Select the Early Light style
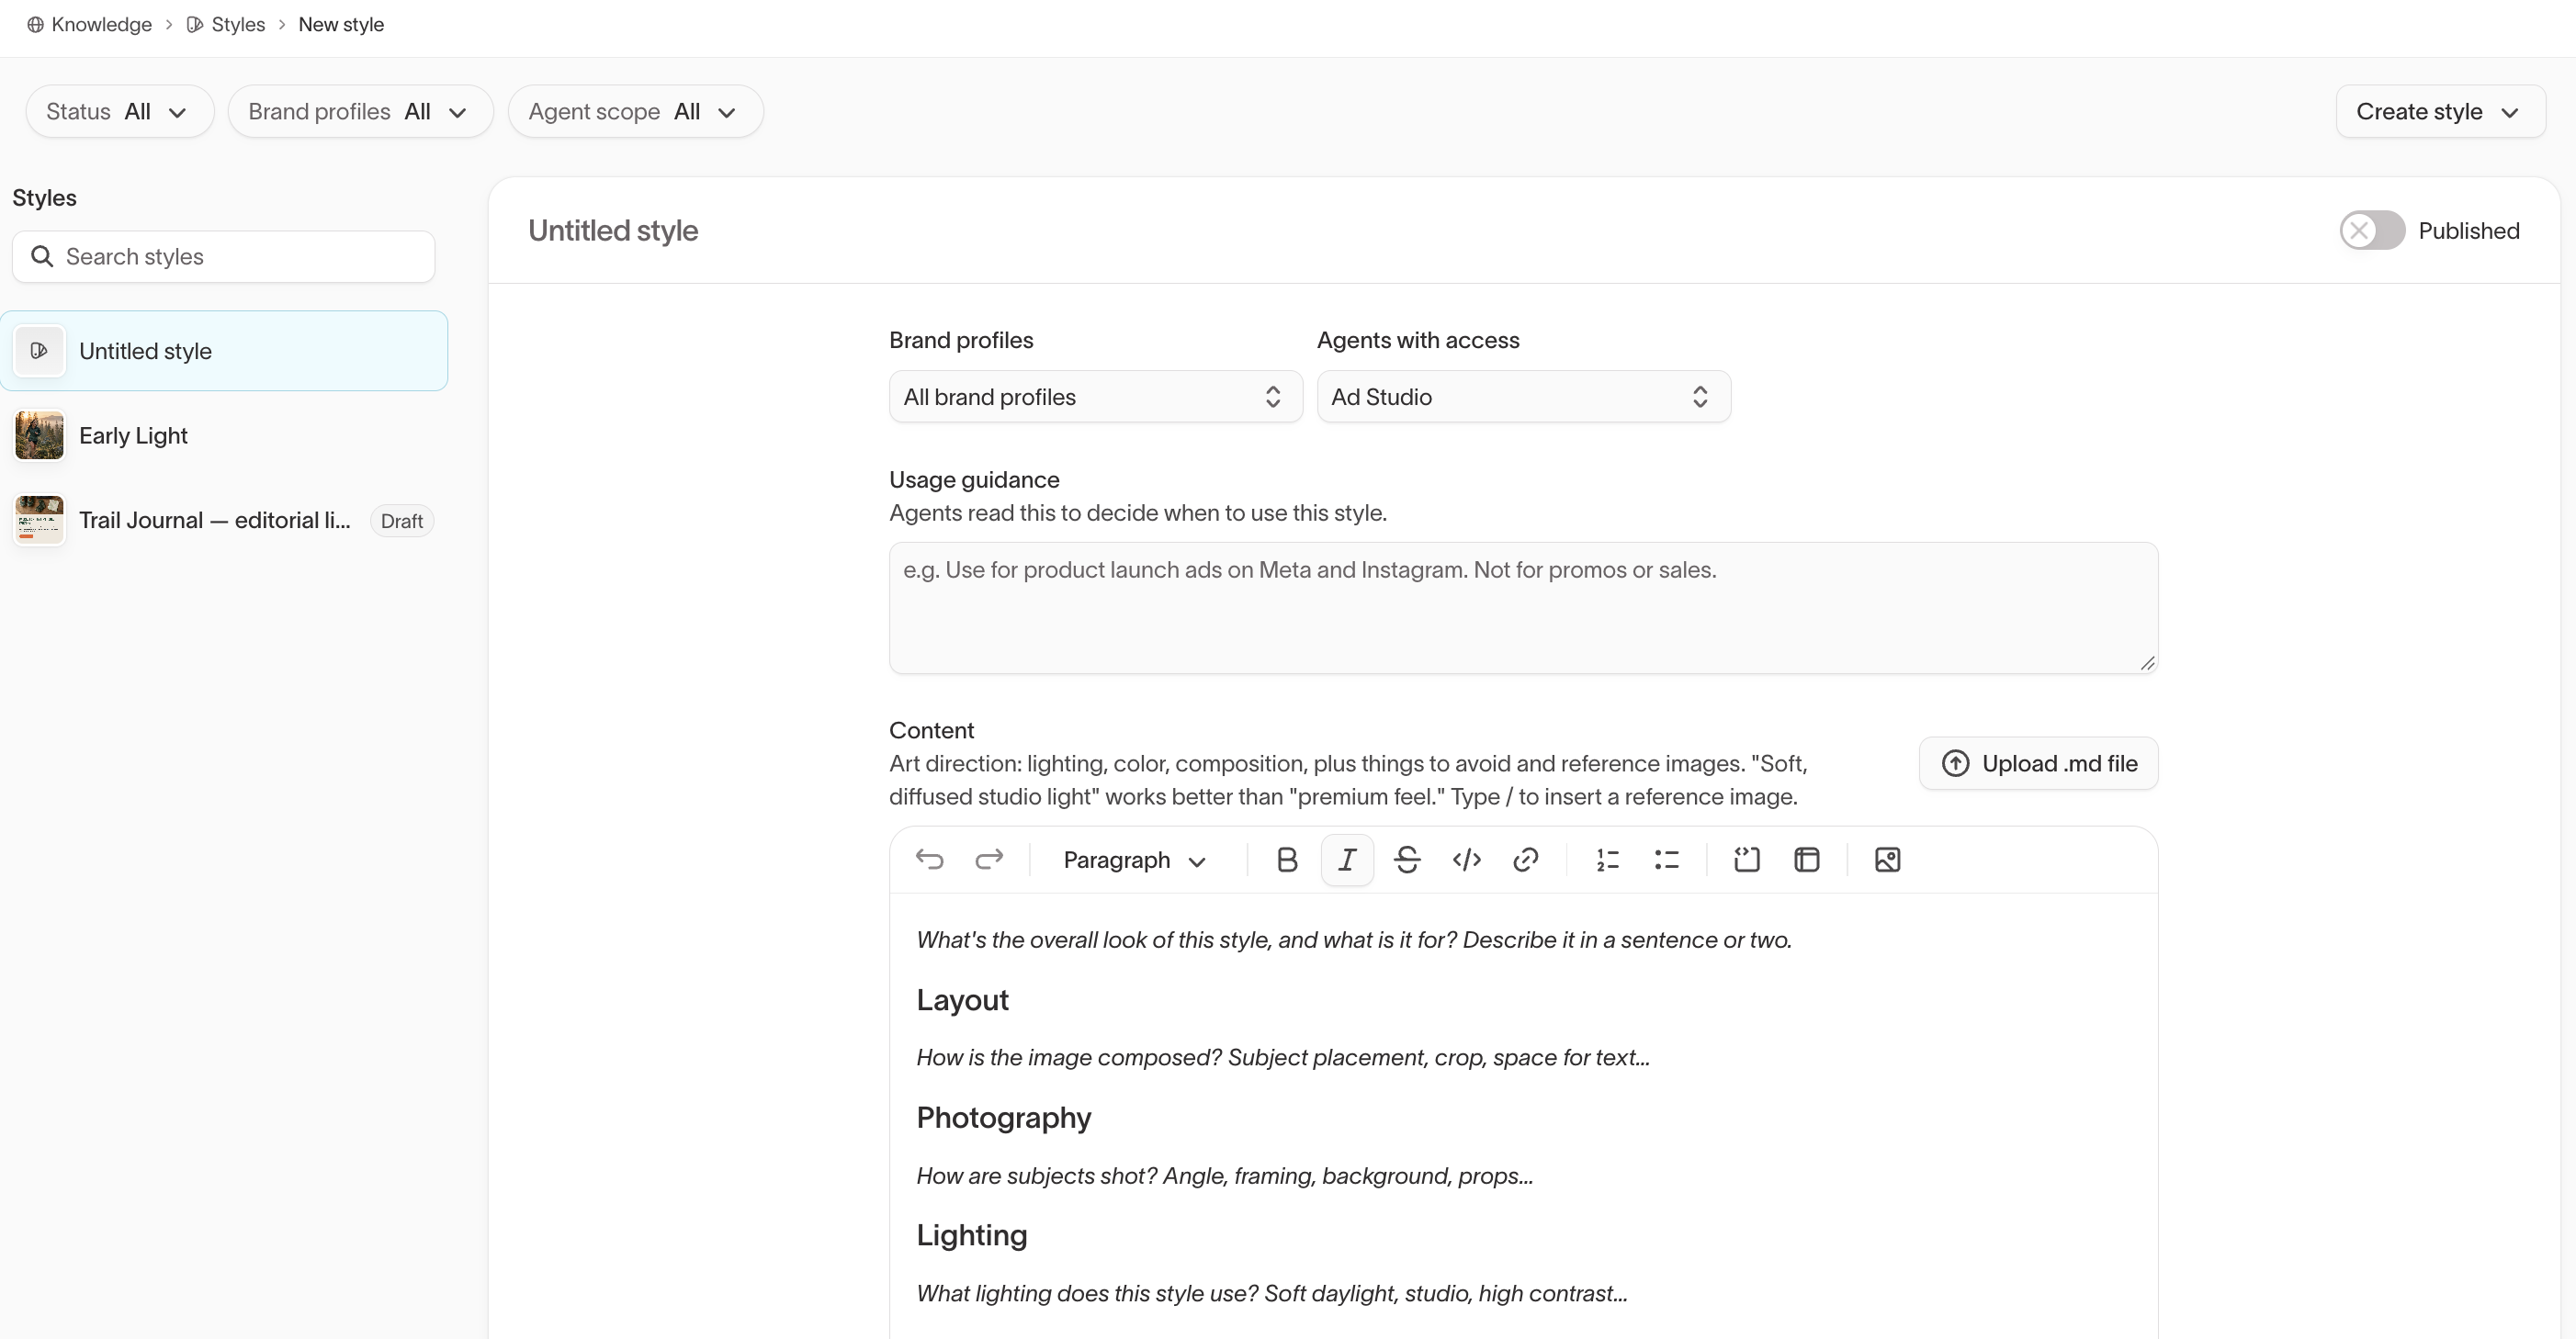Screen dimensions: 2576x1339 point(224,436)
